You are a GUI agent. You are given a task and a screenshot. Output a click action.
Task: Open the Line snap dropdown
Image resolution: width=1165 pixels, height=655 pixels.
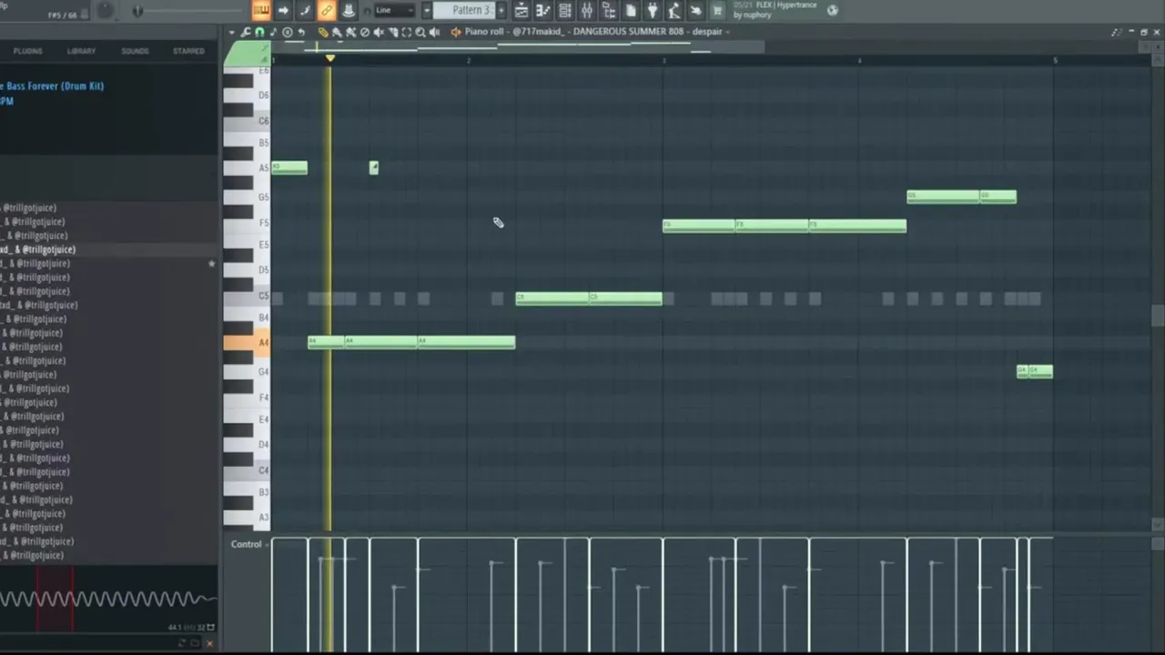coord(394,10)
